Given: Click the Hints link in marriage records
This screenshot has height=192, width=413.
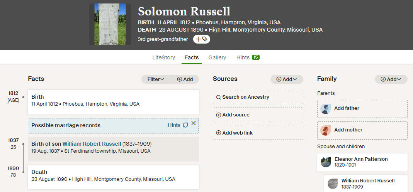Looking at the screenshot, I should tap(174, 125).
